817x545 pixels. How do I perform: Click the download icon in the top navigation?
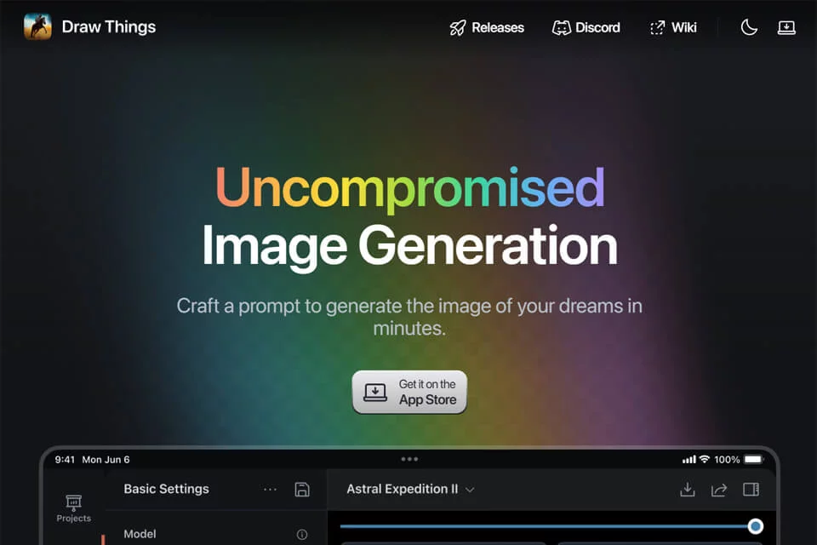(786, 27)
